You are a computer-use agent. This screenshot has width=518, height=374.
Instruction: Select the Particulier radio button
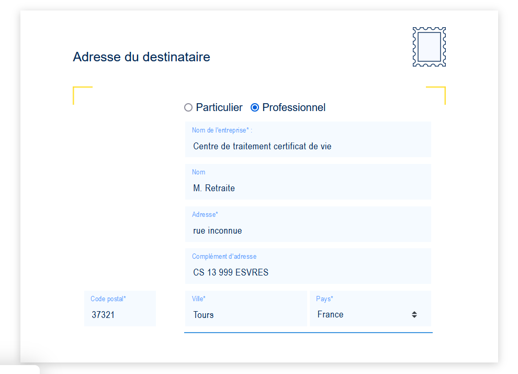click(x=188, y=107)
